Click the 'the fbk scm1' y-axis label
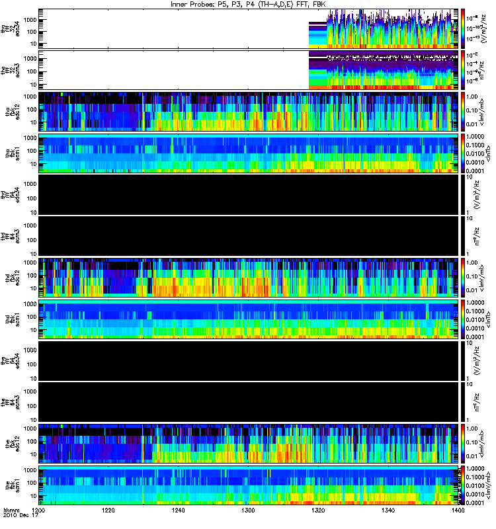The width and height of the screenshot is (496, 529). pos(13,485)
